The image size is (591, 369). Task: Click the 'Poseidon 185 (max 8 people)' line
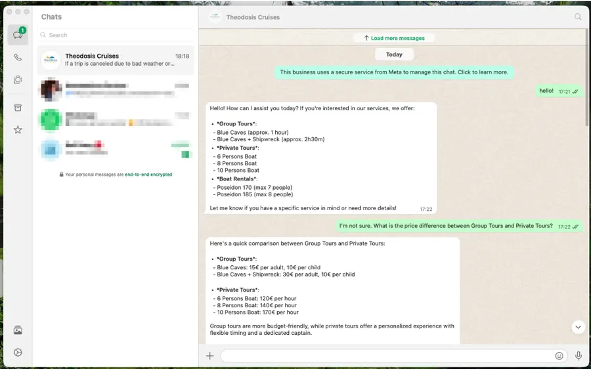tap(253, 194)
